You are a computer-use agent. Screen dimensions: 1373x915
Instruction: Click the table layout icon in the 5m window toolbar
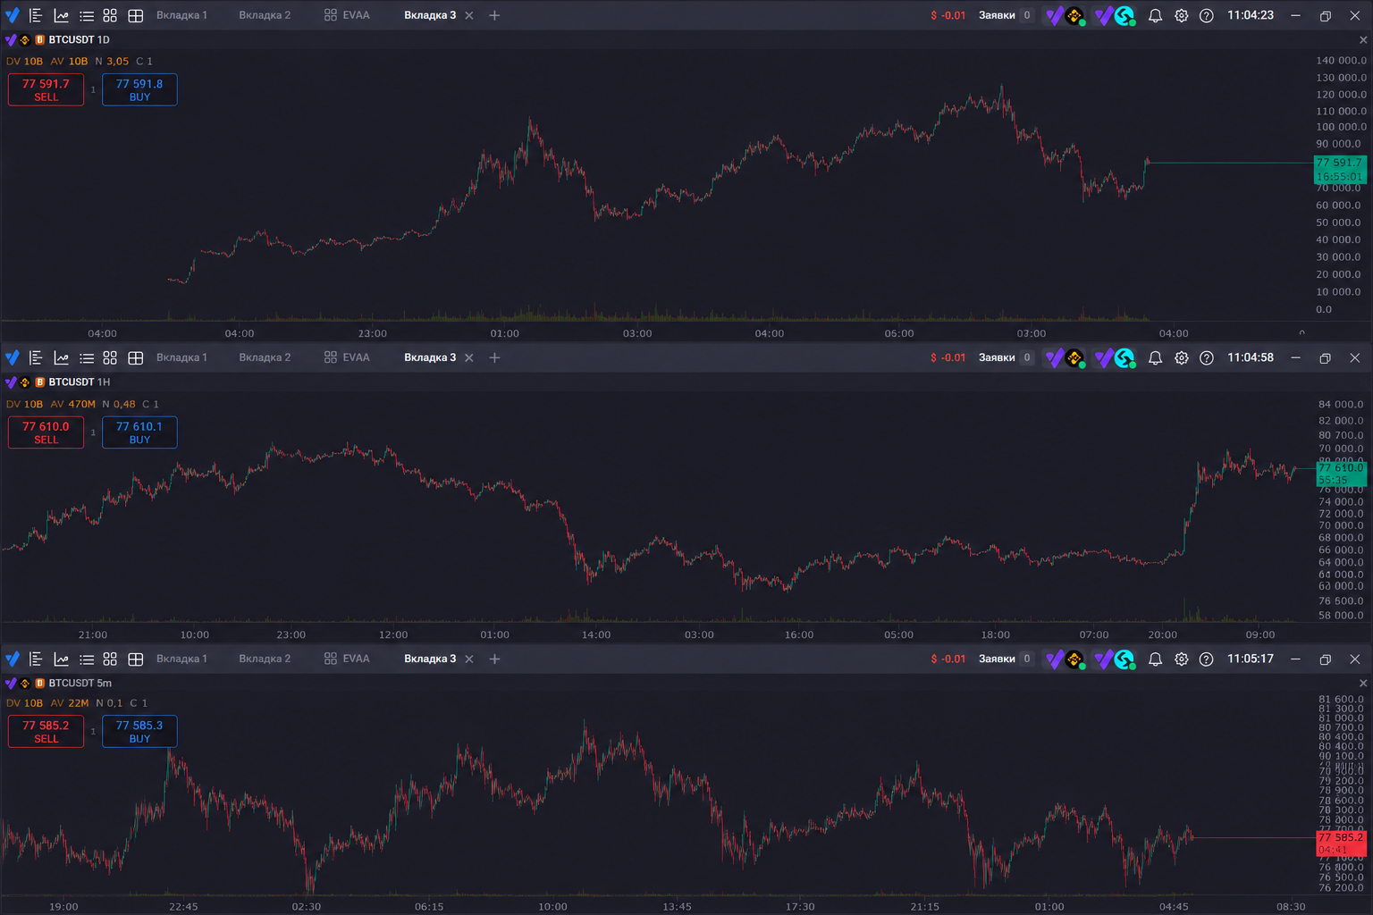pyautogui.click(x=136, y=659)
